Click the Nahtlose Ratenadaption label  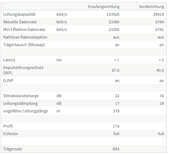click(25, 37)
